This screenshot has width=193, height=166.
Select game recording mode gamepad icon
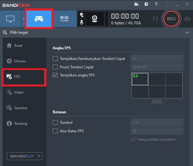pos(39,19)
